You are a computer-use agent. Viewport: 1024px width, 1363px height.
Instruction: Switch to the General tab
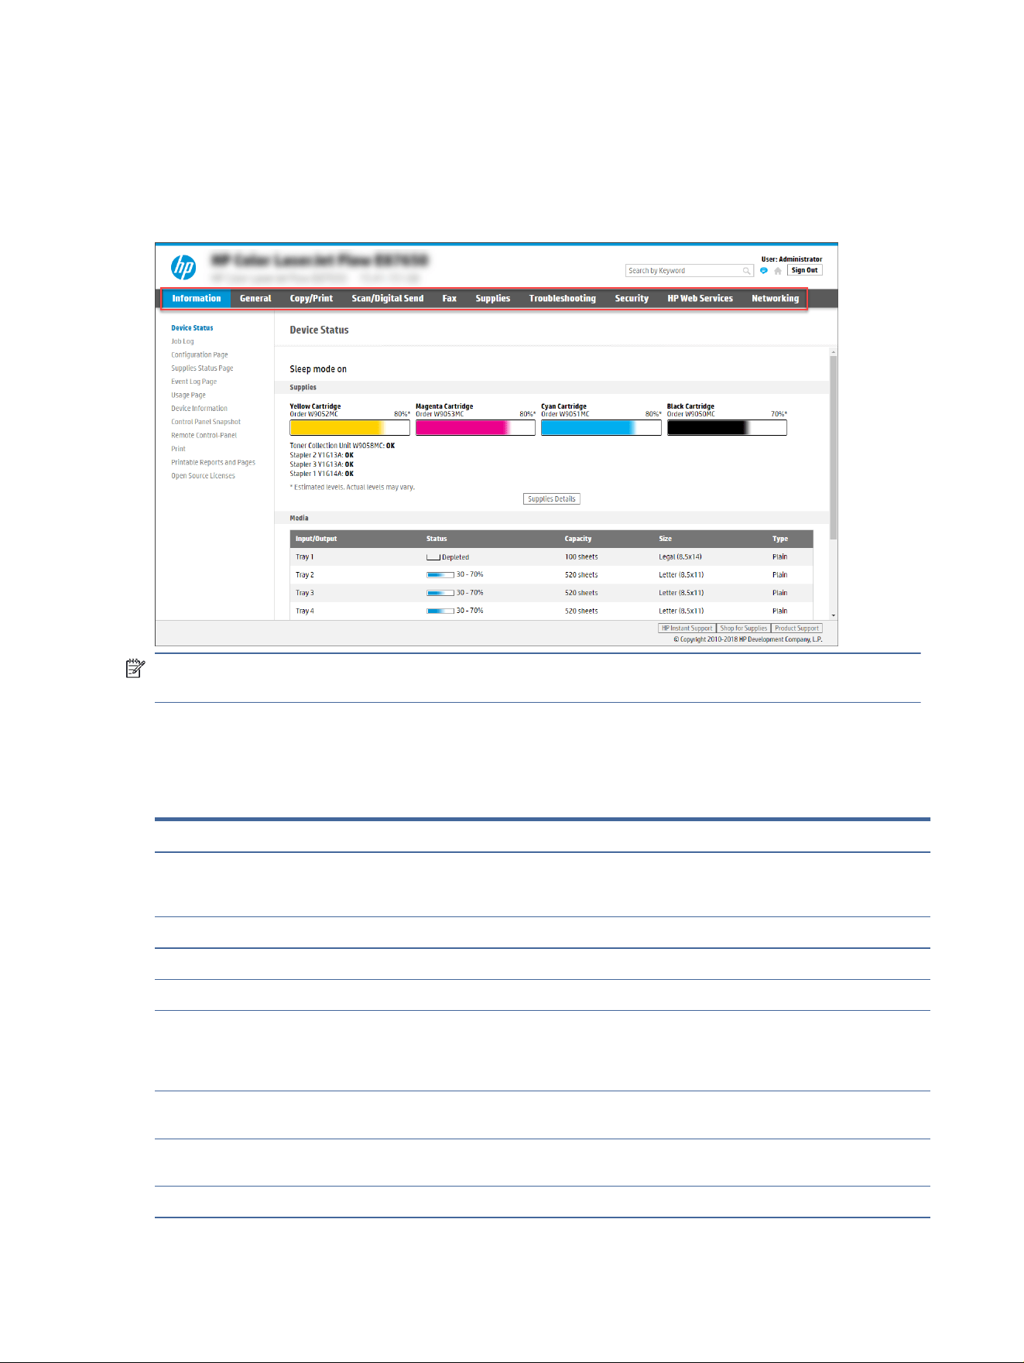point(255,299)
